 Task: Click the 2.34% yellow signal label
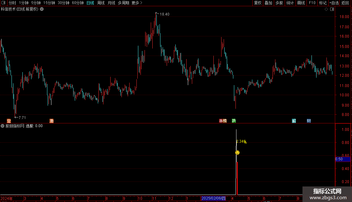(241, 141)
